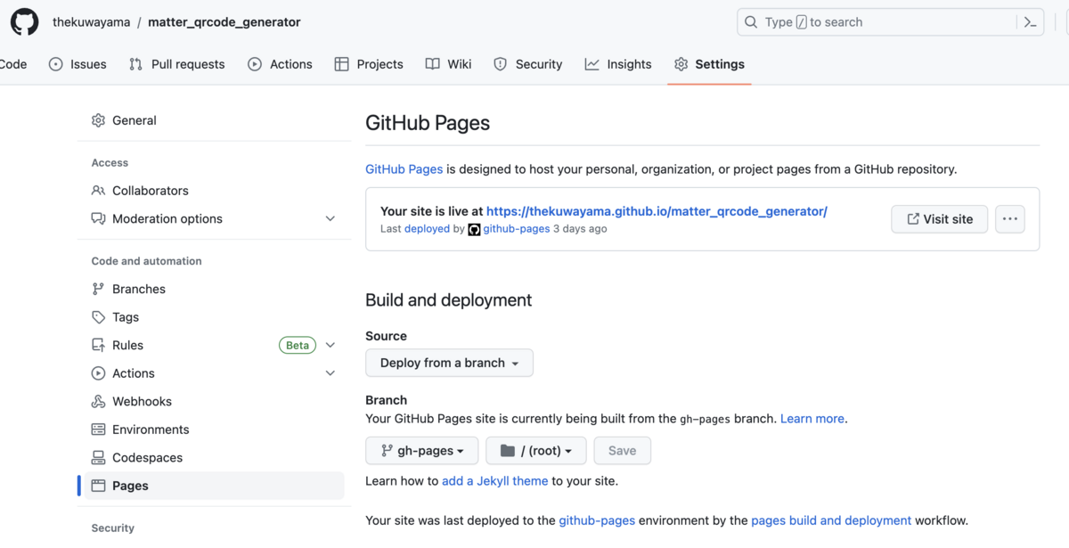1069x548 pixels.
Task: Click the Branches icon in sidebar
Action: pyautogui.click(x=99, y=289)
